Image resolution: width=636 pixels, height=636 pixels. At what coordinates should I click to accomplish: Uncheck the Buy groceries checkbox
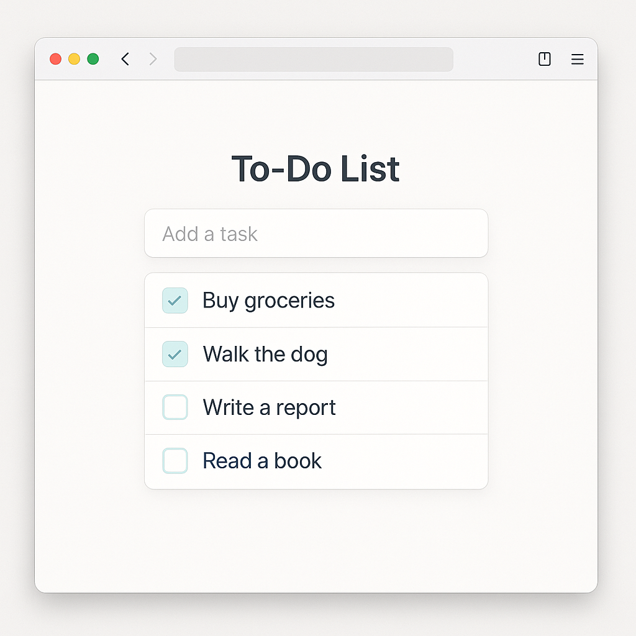pyautogui.click(x=175, y=301)
